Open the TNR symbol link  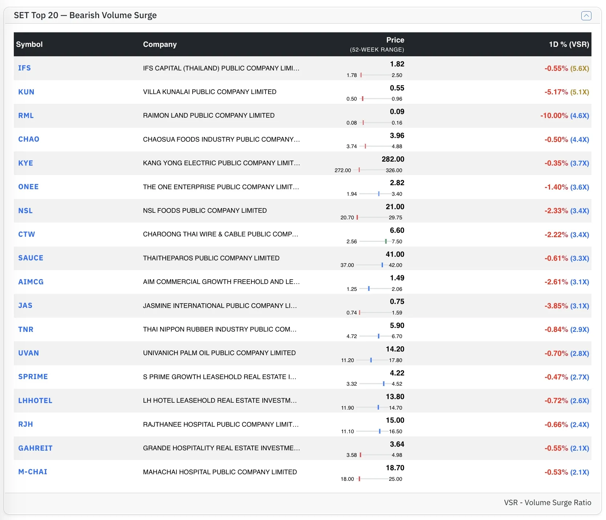tap(26, 329)
